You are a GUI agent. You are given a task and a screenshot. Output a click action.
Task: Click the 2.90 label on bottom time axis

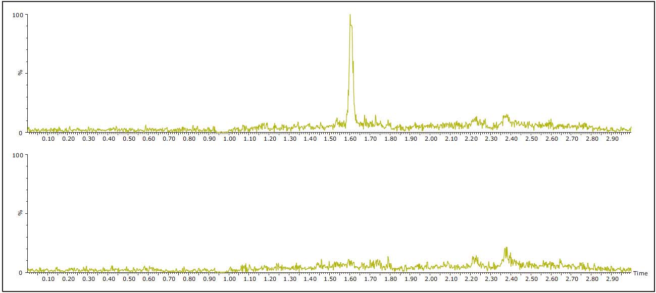pos(612,278)
